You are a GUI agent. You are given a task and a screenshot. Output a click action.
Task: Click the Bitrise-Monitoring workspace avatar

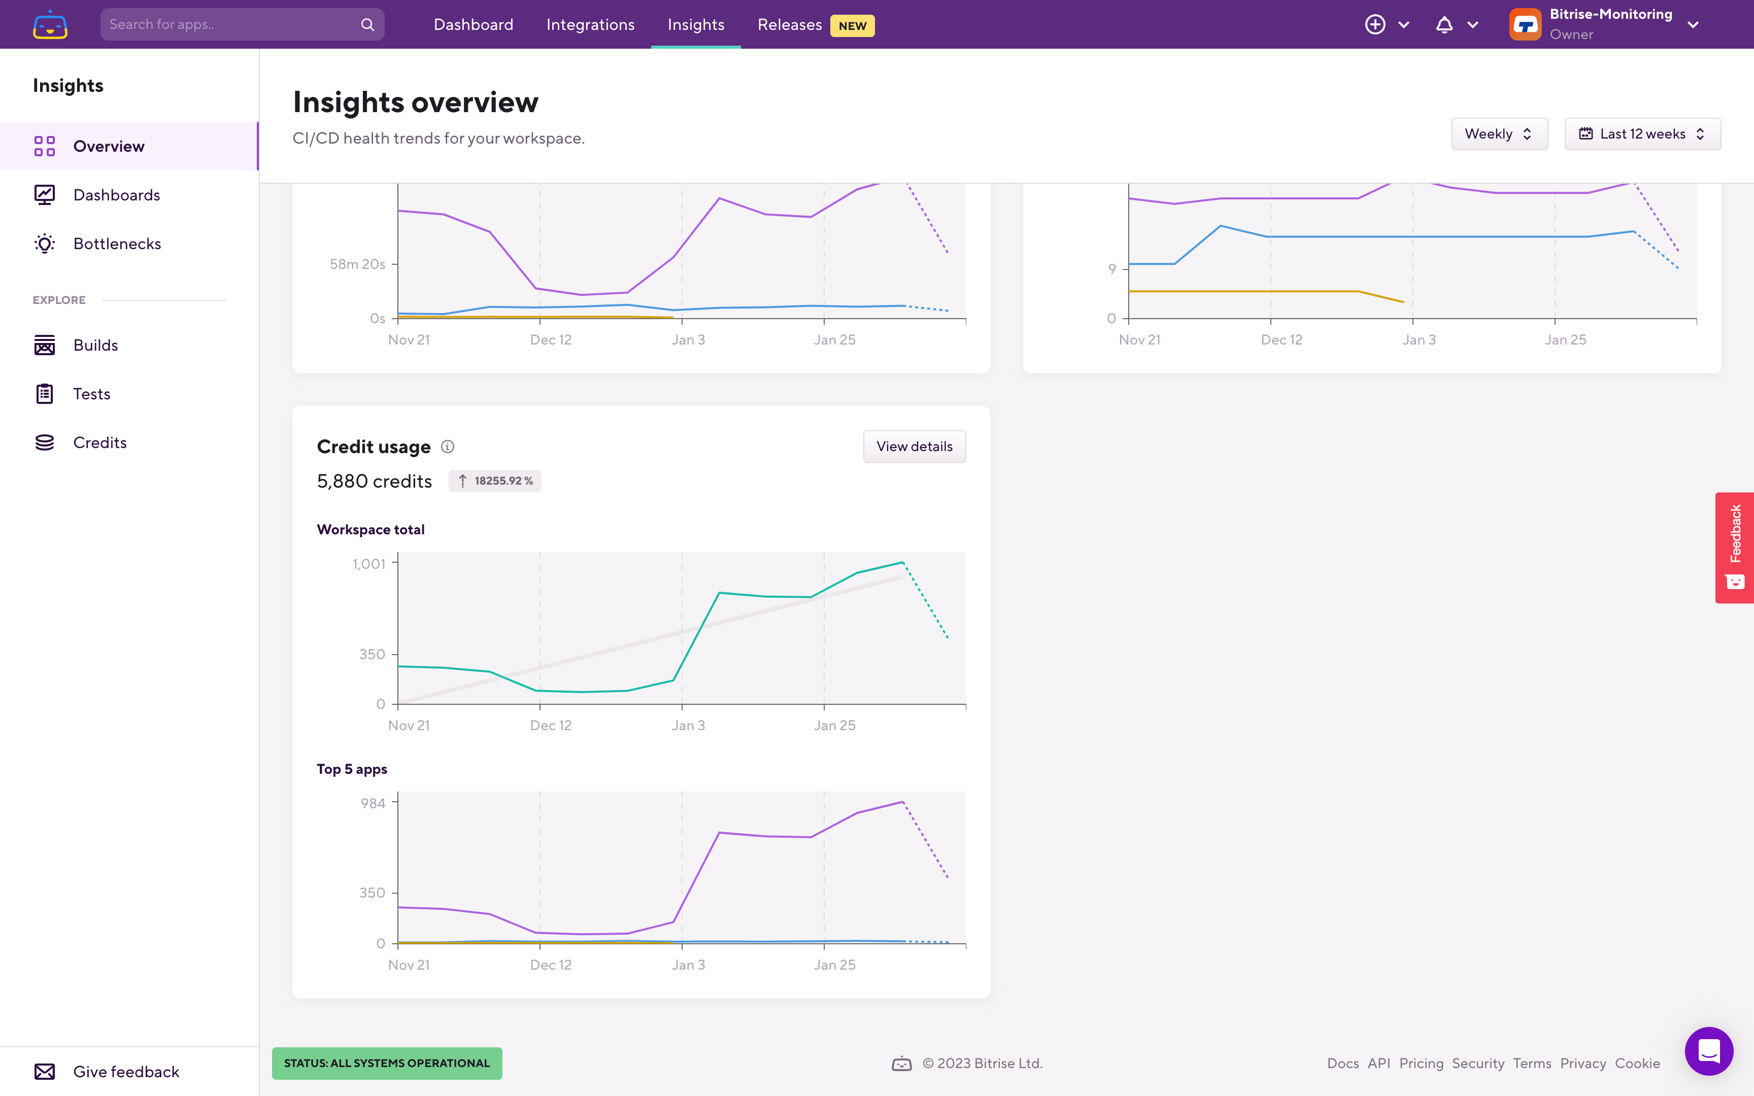coord(1525,25)
